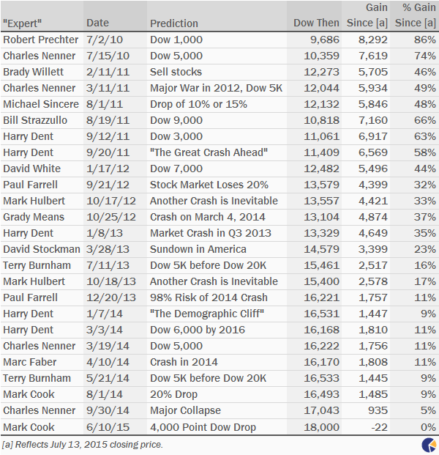Click the "4,000 Point Dow Drop" prediction
This screenshot has height=455, width=439.
pos(203,427)
